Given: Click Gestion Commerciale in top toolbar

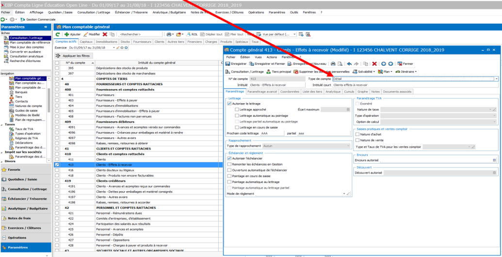Looking at the screenshot, I should point(37,19).
